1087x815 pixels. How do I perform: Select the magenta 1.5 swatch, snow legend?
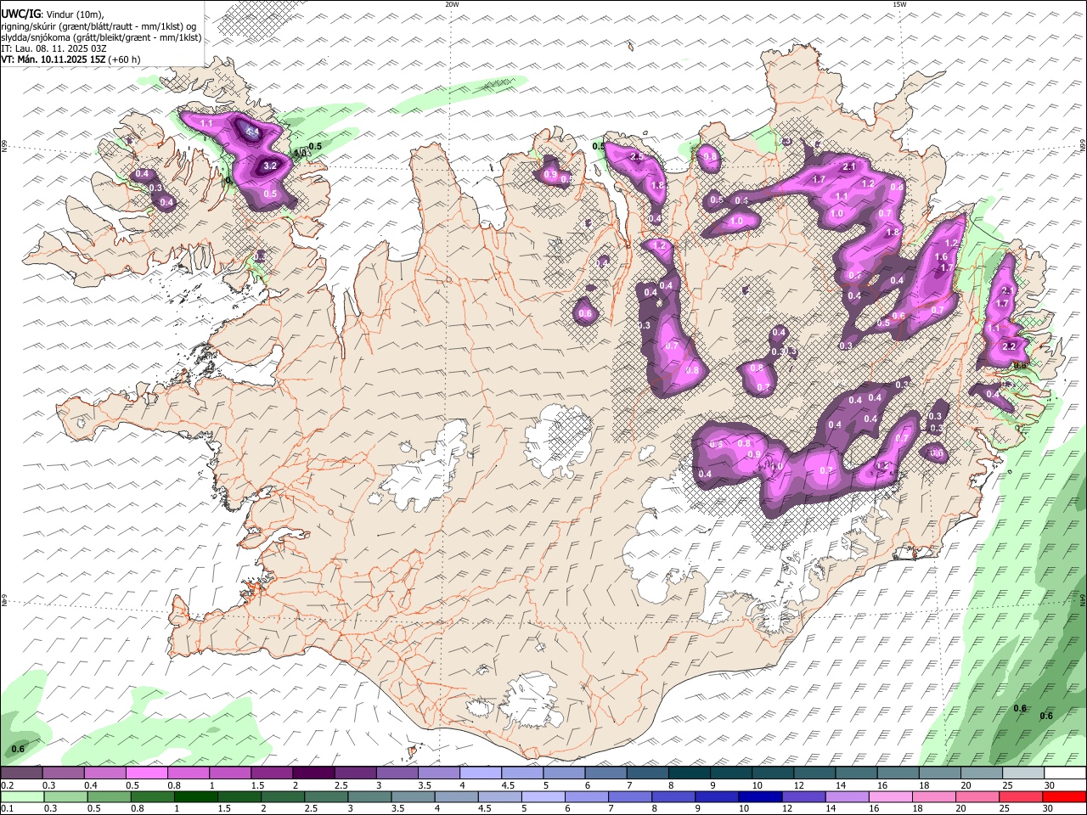(271, 773)
